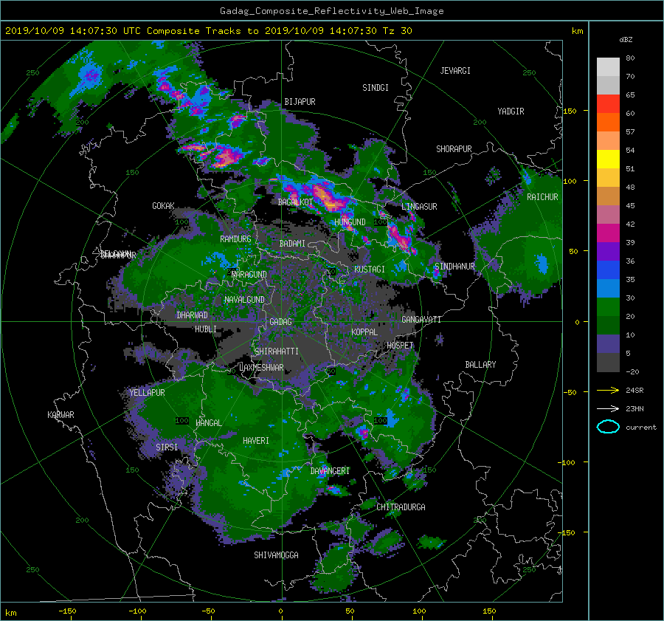Viewport: 664px width, 621px height.
Task: Click the NAVALGUND city label
Action: click(245, 300)
